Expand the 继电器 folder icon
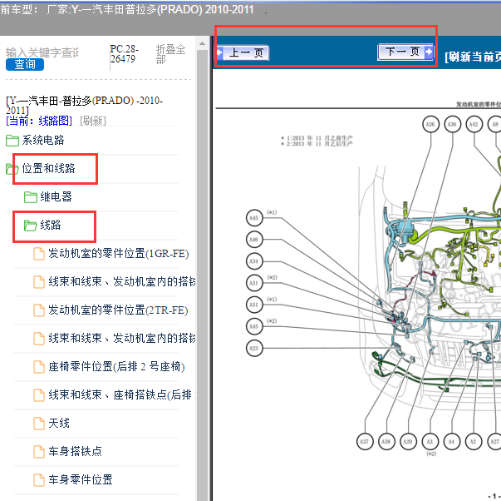Screen dimensions: 501x501 (31, 197)
